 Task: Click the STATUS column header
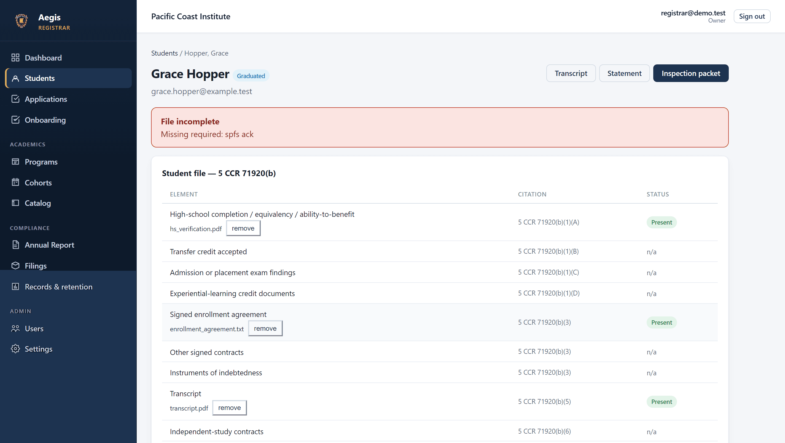(658, 194)
